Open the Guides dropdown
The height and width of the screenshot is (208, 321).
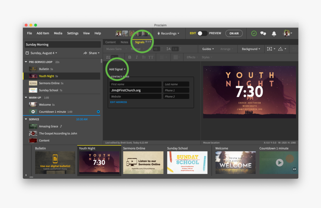[x=208, y=49]
